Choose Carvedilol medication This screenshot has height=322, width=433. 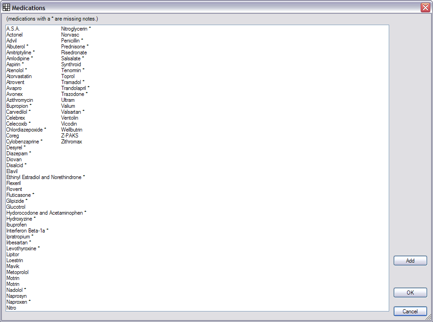coord(19,112)
